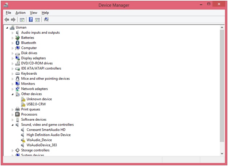The image size is (228, 166).
Task: Click the Print queues printer icon
Action: (17, 109)
